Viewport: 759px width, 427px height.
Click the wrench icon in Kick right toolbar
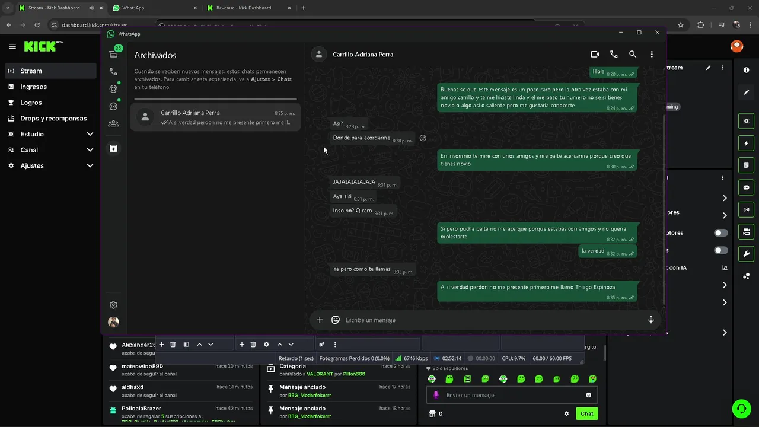tap(746, 254)
